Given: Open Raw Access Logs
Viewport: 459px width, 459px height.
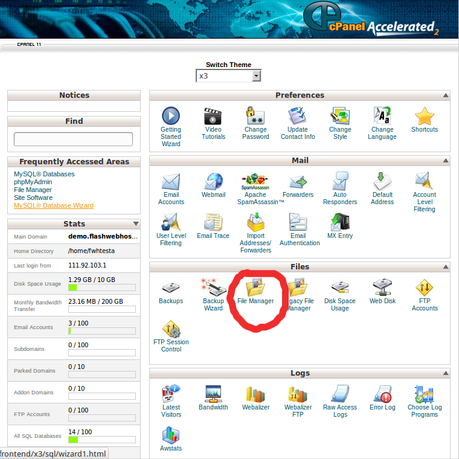Looking at the screenshot, I should click(x=340, y=394).
